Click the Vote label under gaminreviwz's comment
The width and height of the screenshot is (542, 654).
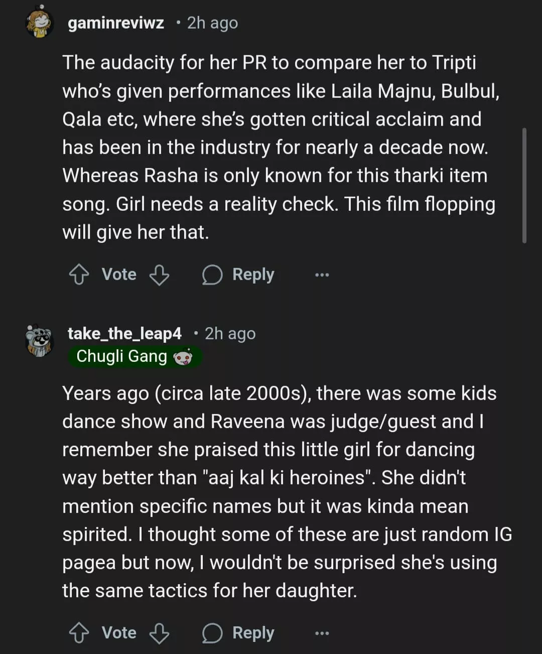coord(119,275)
